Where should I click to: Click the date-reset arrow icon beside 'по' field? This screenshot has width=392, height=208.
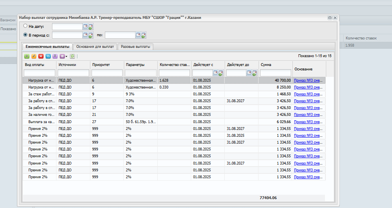tap(144, 35)
